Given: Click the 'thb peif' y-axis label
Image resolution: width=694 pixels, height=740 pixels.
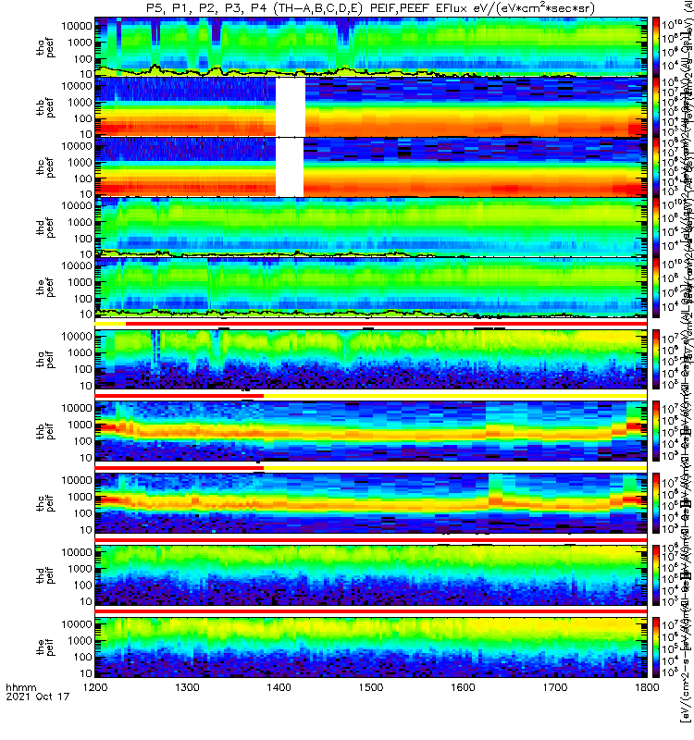Looking at the screenshot, I should pyautogui.click(x=45, y=431).
